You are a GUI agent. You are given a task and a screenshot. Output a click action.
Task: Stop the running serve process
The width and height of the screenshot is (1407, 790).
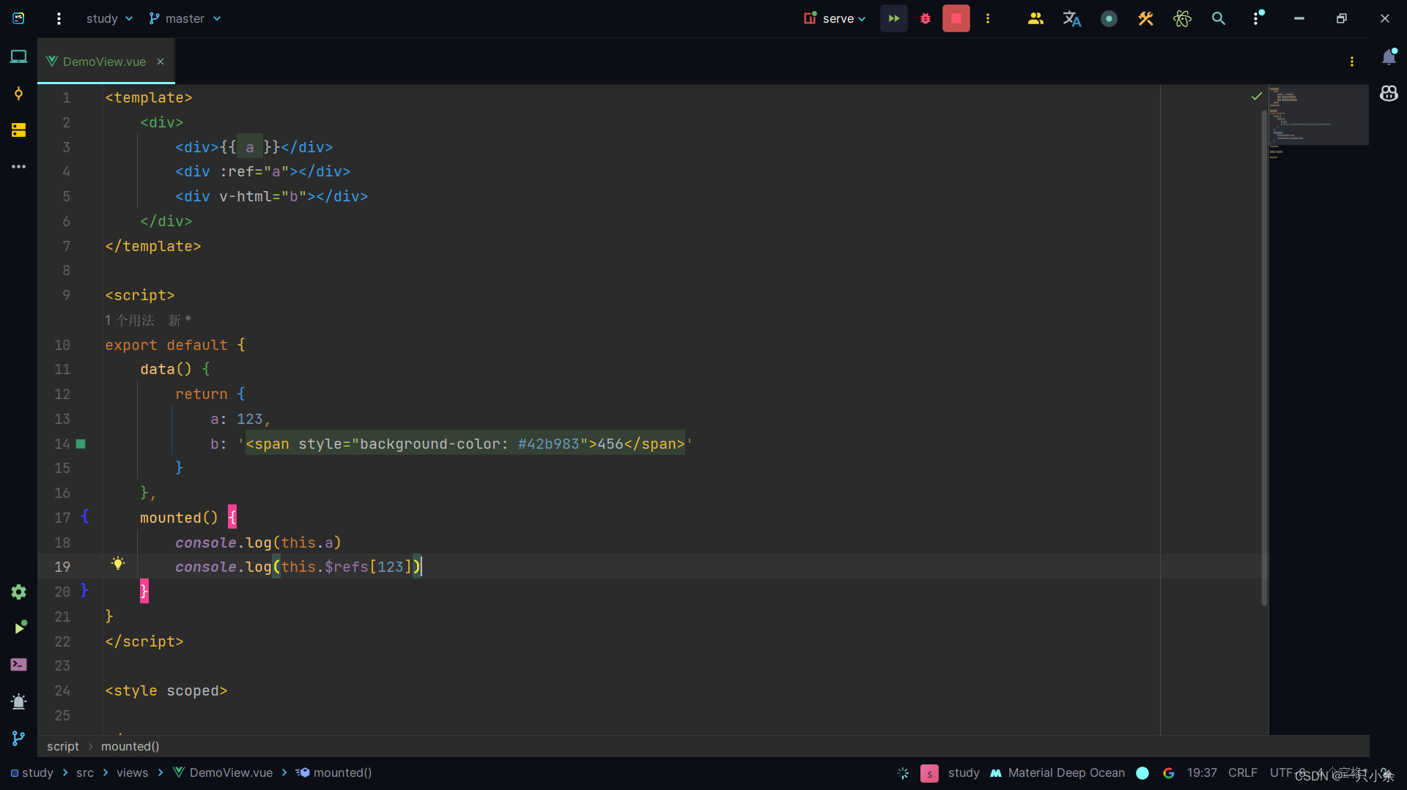(x=956, y=18)
